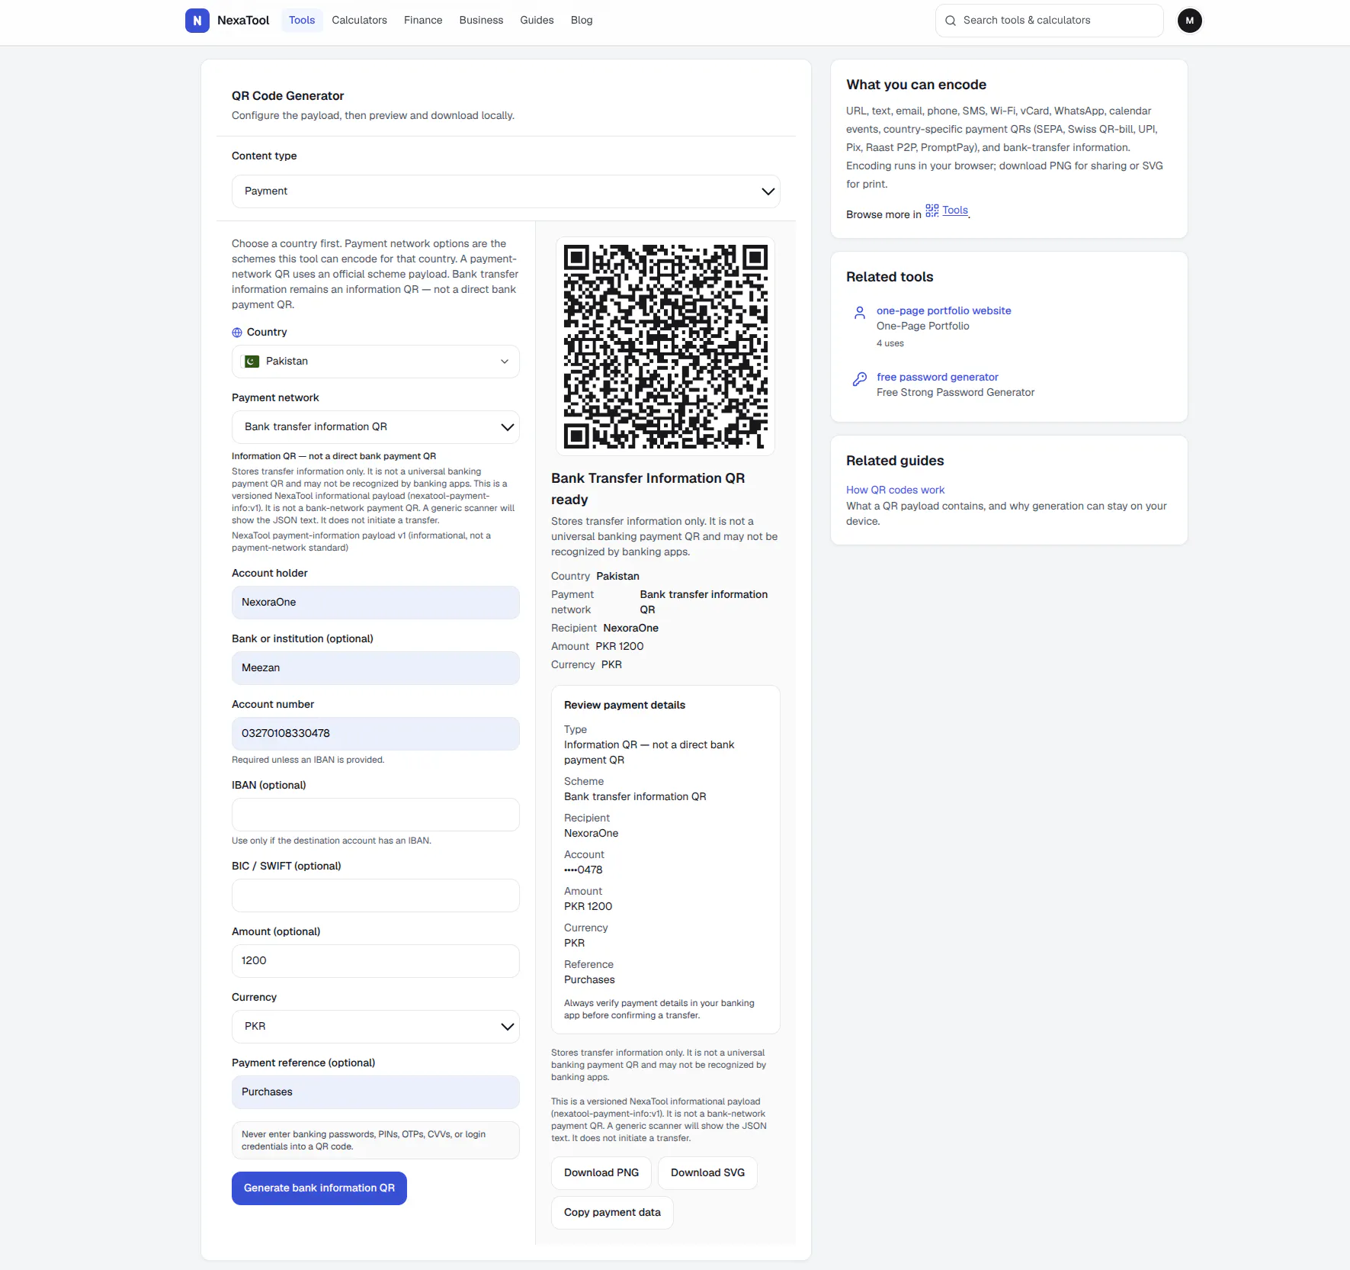This screenshot has height=1270, width=1350.
Task: Click Generate bank information QR button
Action: tap(319, 1188)
